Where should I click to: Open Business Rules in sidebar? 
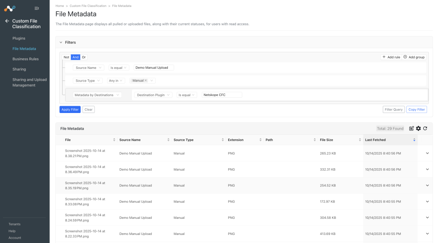pos(26,59)
